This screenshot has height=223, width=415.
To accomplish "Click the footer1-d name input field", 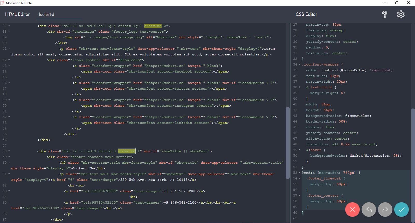I will click(59, 15).
